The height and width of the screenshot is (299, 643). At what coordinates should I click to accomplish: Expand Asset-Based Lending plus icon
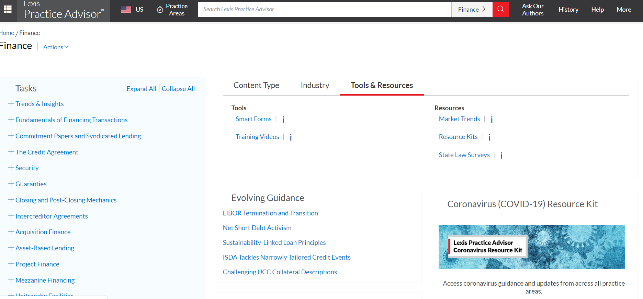(11, 248)
